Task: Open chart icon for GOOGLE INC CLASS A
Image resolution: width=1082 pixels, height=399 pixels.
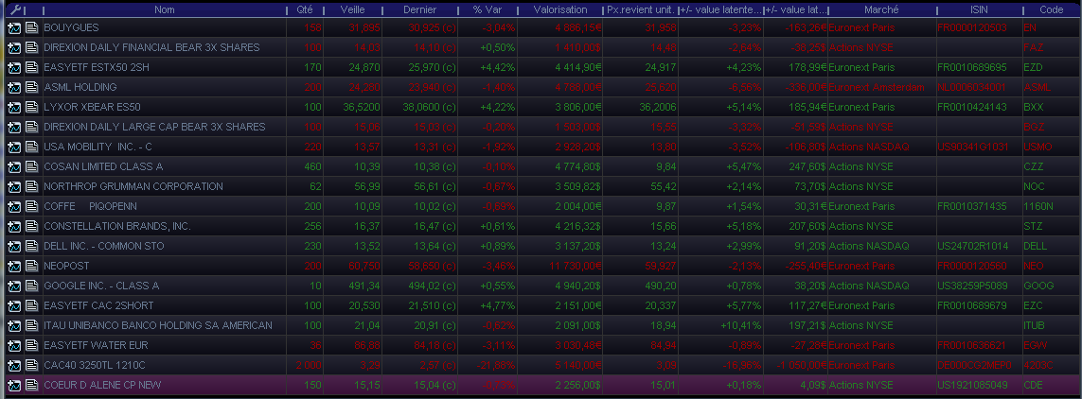Action: (x=14, y=286)
